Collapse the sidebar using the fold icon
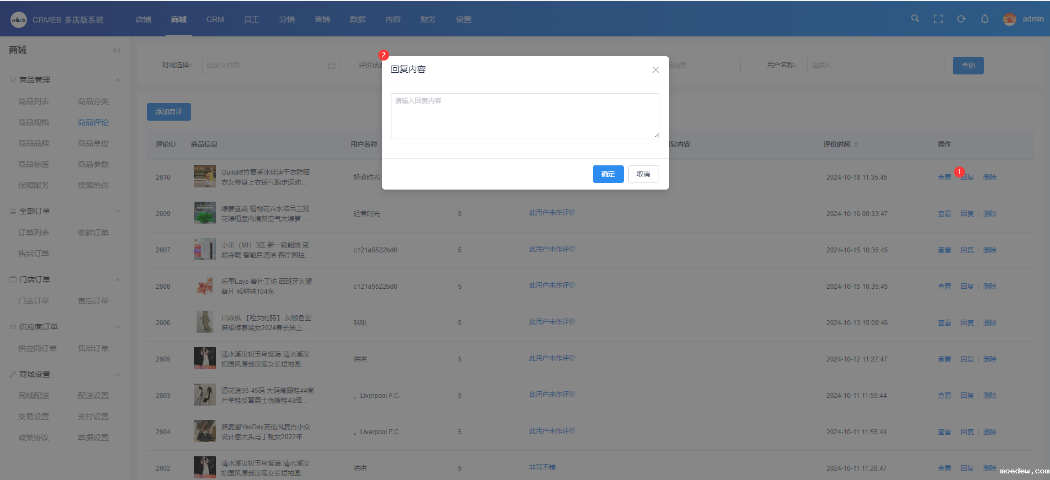 tap(116, 50)
